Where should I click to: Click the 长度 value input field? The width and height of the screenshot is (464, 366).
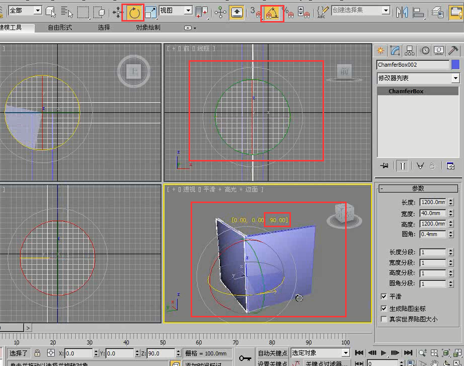click(x=432, y=202)
